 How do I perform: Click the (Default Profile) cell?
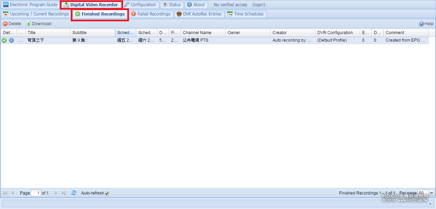pyautogui.click(x=337, y=40)
